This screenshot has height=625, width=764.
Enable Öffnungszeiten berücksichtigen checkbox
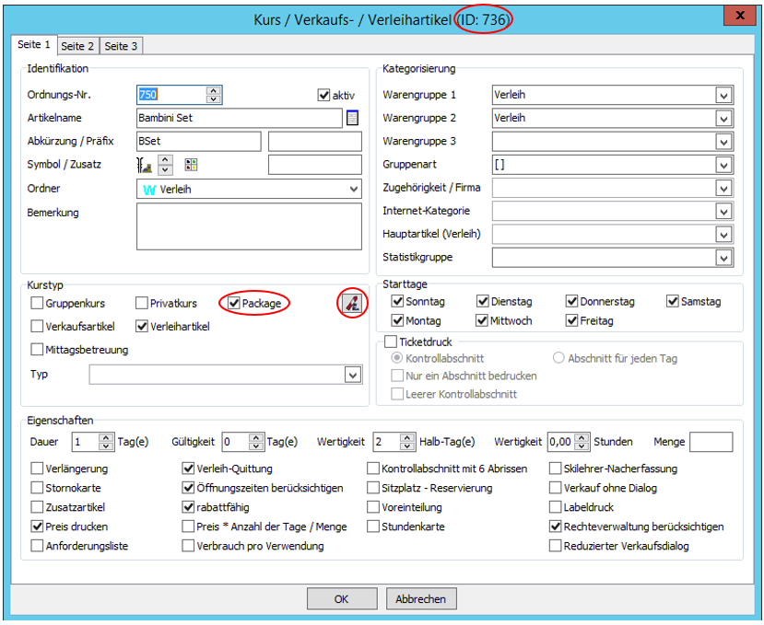pyautogui.click(x=188, y=488)
